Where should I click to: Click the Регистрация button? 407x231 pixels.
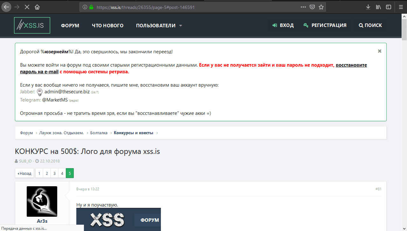click(325, 25)
